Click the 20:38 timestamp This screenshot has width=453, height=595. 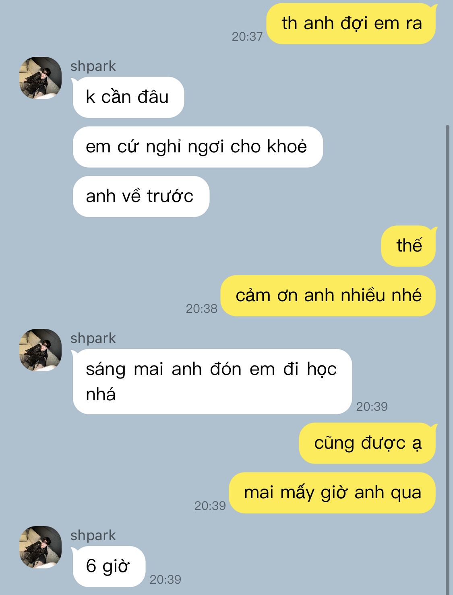click(x=201, y=309)
